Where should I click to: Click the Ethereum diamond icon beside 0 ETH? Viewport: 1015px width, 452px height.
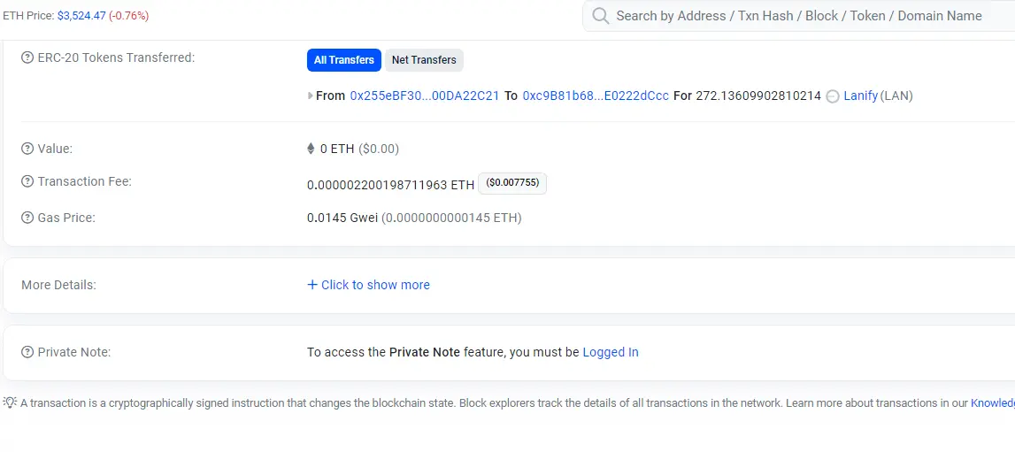pyautogui.click(x=311, y=149)
